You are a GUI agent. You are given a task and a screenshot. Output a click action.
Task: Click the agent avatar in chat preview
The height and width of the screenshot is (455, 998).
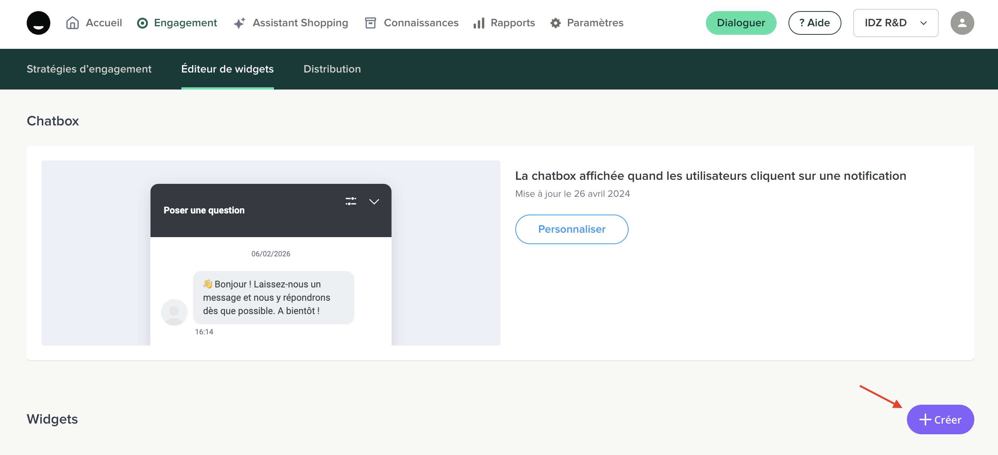[x=174, y=312]
